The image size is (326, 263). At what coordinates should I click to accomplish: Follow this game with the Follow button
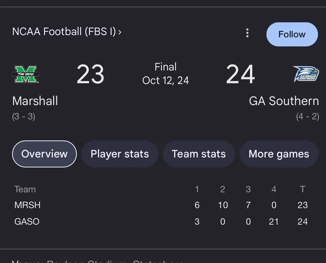click(292, 34)
